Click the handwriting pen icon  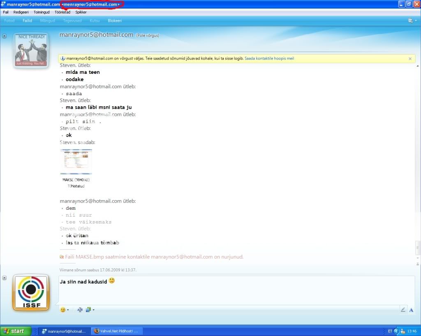tap(403, 310)
